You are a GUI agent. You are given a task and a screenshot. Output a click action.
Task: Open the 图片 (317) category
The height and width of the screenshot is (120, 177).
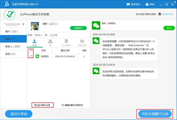(14, 31)
